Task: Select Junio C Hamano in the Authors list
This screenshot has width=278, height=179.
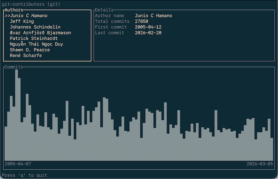Action: tap(28, 16)
